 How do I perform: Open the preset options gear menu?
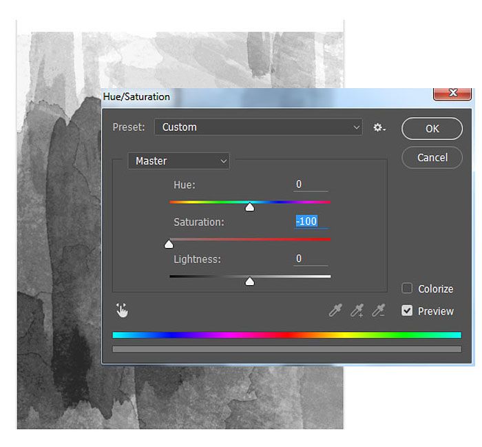point(379,127)
